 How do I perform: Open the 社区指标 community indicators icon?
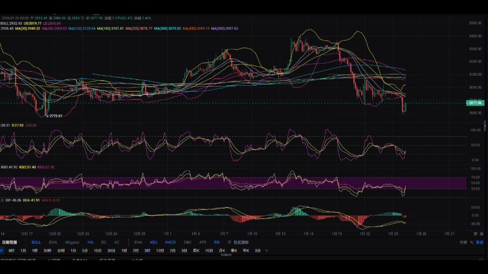coord(229,242)
